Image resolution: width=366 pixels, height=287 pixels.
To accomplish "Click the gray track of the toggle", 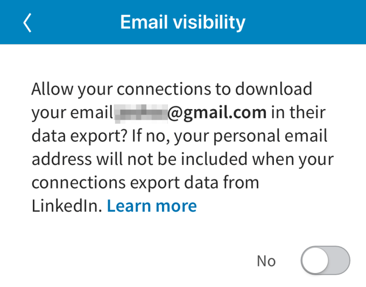I will click(x=340, y=261).
